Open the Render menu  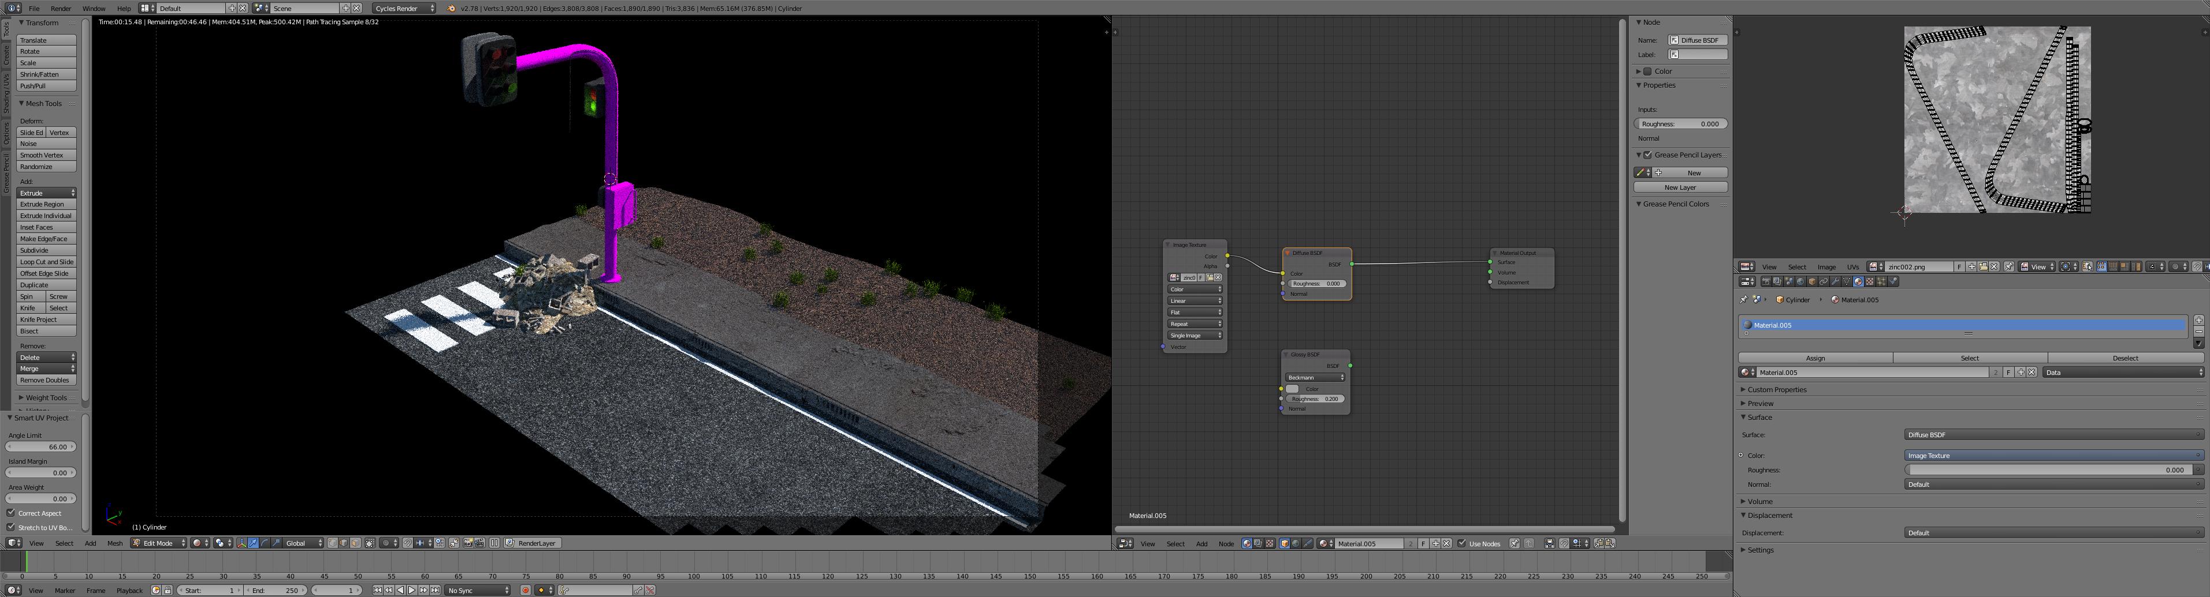[x=61, y=7]
